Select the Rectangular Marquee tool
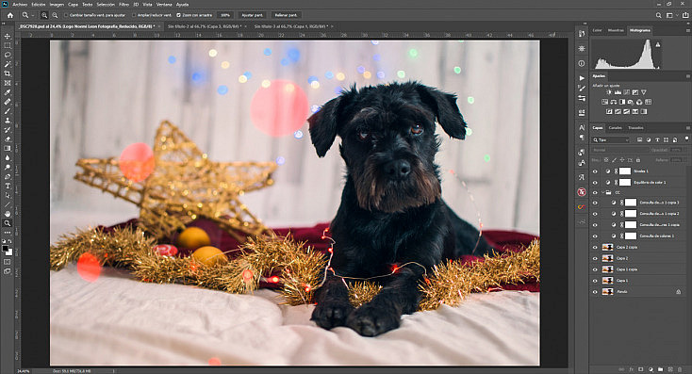The width and height of the screenshot is (692, 374). 8,45
